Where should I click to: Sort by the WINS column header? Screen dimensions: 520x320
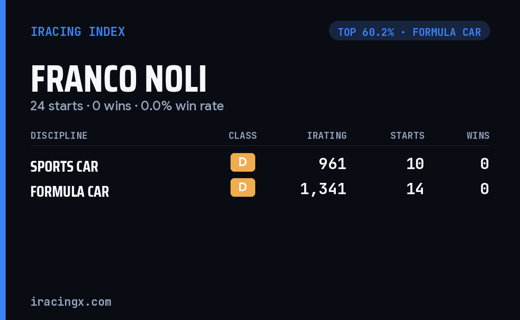coord(478,135)
